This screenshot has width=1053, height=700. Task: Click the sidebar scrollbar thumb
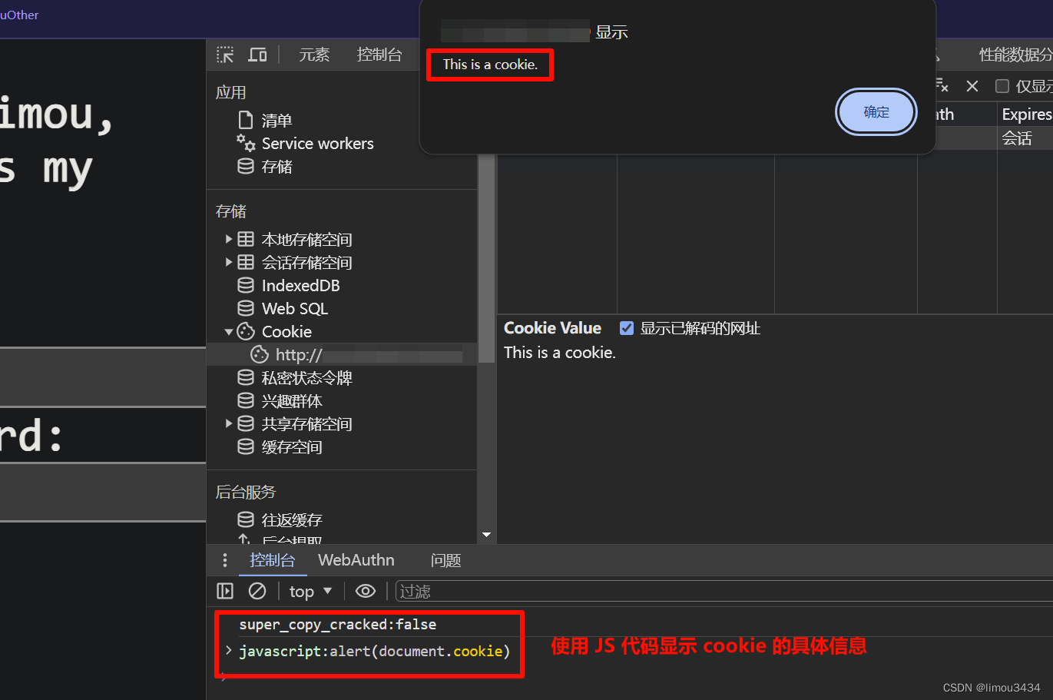click(486, 257)
